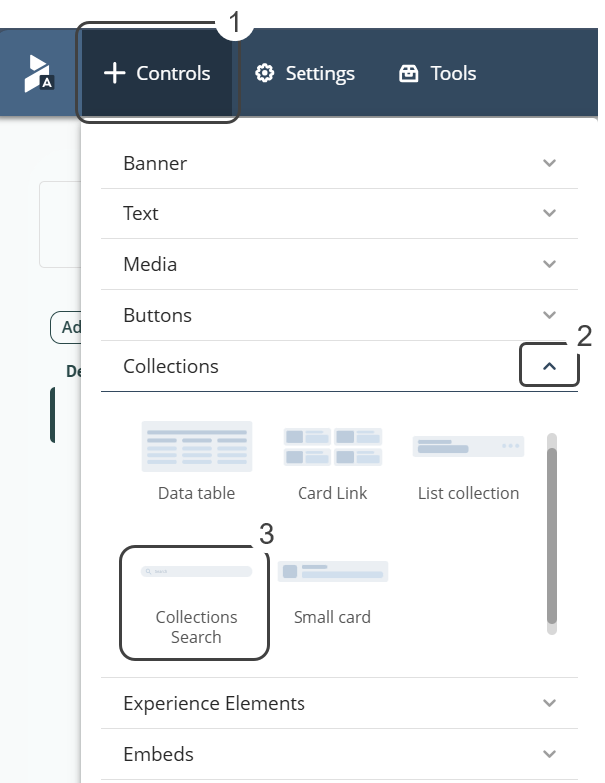Click the Tools toolbox icon
605x783 pixels.
pyautogui.click(x=408, y=73)
